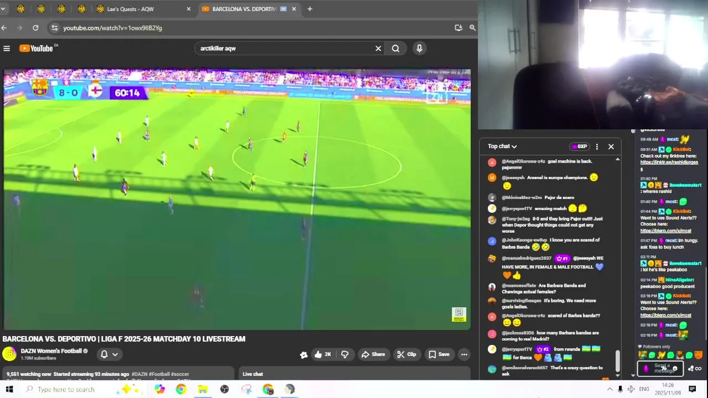The width and height of the screenshot is (708, 398).
Task: Clear the YouTube search query with X
Action: pos(378,49)
